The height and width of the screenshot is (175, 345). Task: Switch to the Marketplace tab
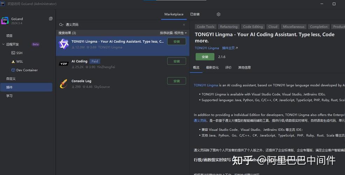(174, 14)
